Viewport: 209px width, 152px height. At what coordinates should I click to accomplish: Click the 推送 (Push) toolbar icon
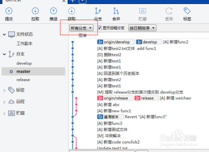54,11
